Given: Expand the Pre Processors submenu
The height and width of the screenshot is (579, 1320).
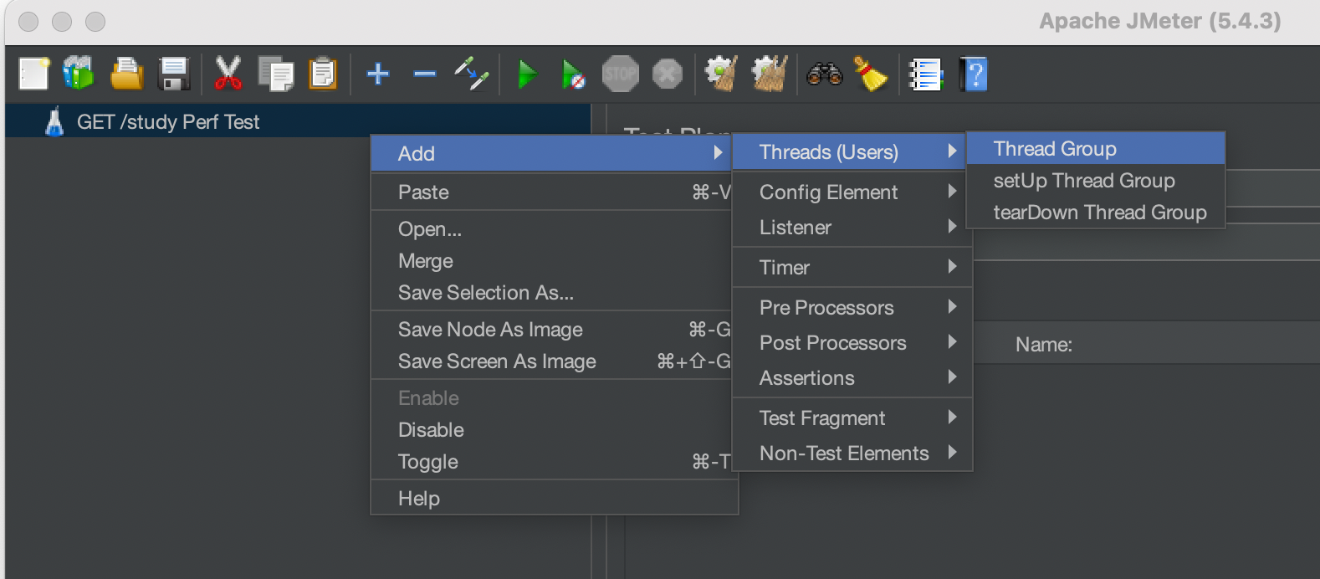Looking at the screenshot, I should (852, 308).
